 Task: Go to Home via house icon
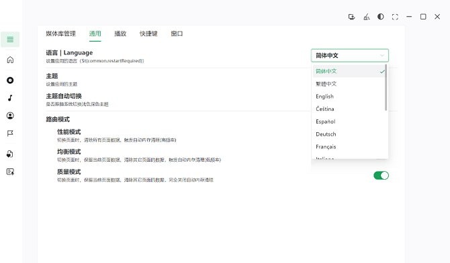coord(10,60)
